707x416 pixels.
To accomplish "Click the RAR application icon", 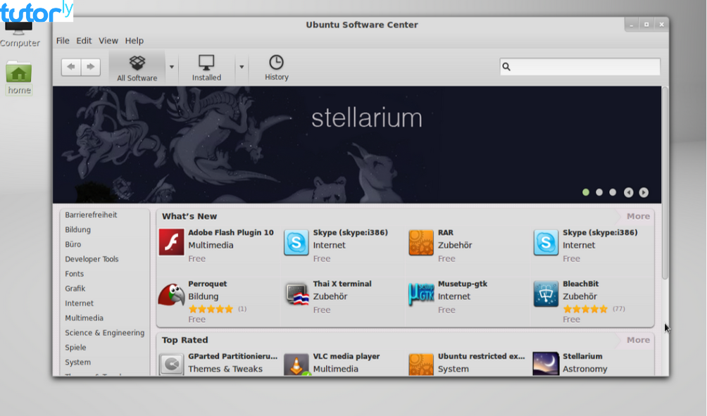I will click(x=421, y=242).
